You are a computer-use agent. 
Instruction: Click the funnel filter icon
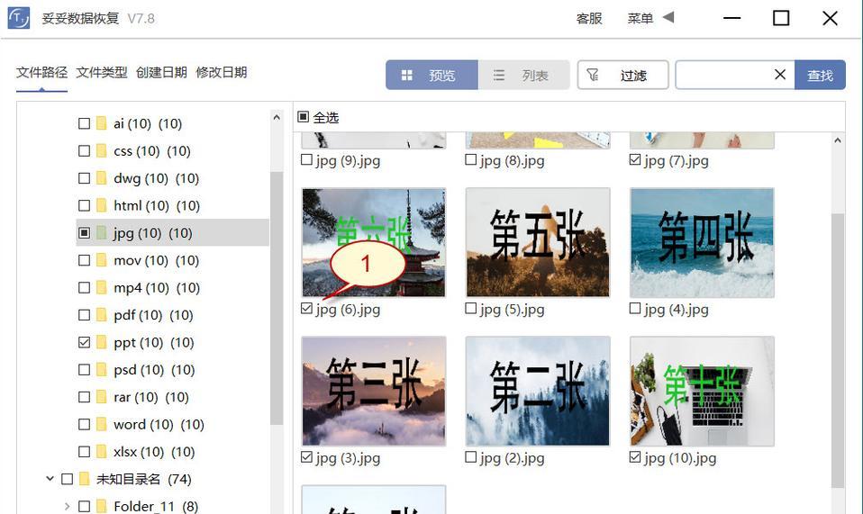(x=593, y=75)
